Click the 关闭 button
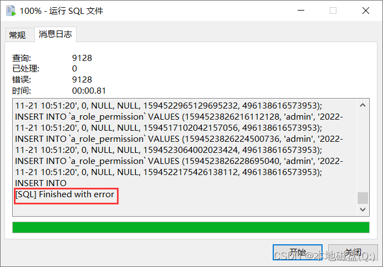 point(353,252)
